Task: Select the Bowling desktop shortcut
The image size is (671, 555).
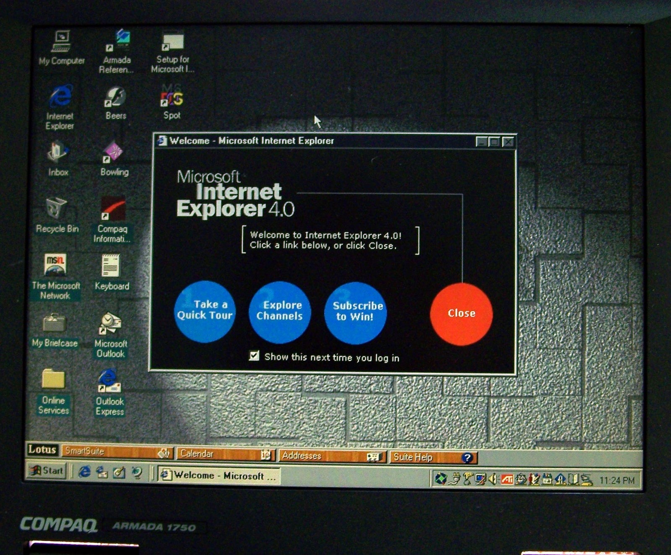Action: click(114, 159)
